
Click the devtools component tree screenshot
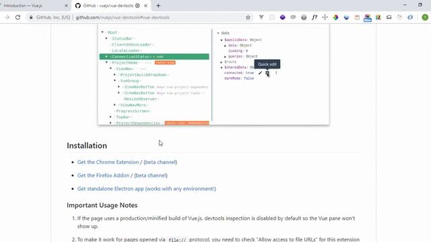pos(213,74)
